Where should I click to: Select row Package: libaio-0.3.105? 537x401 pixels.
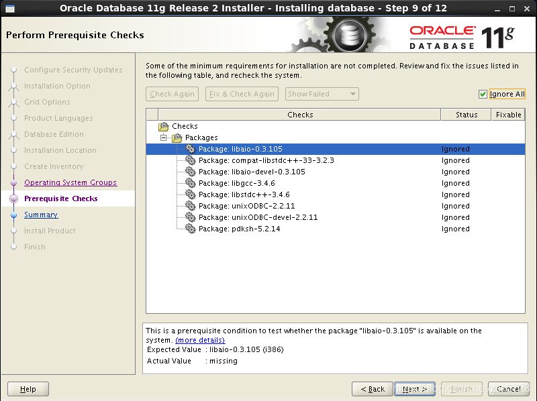click(x=336, y=149)
